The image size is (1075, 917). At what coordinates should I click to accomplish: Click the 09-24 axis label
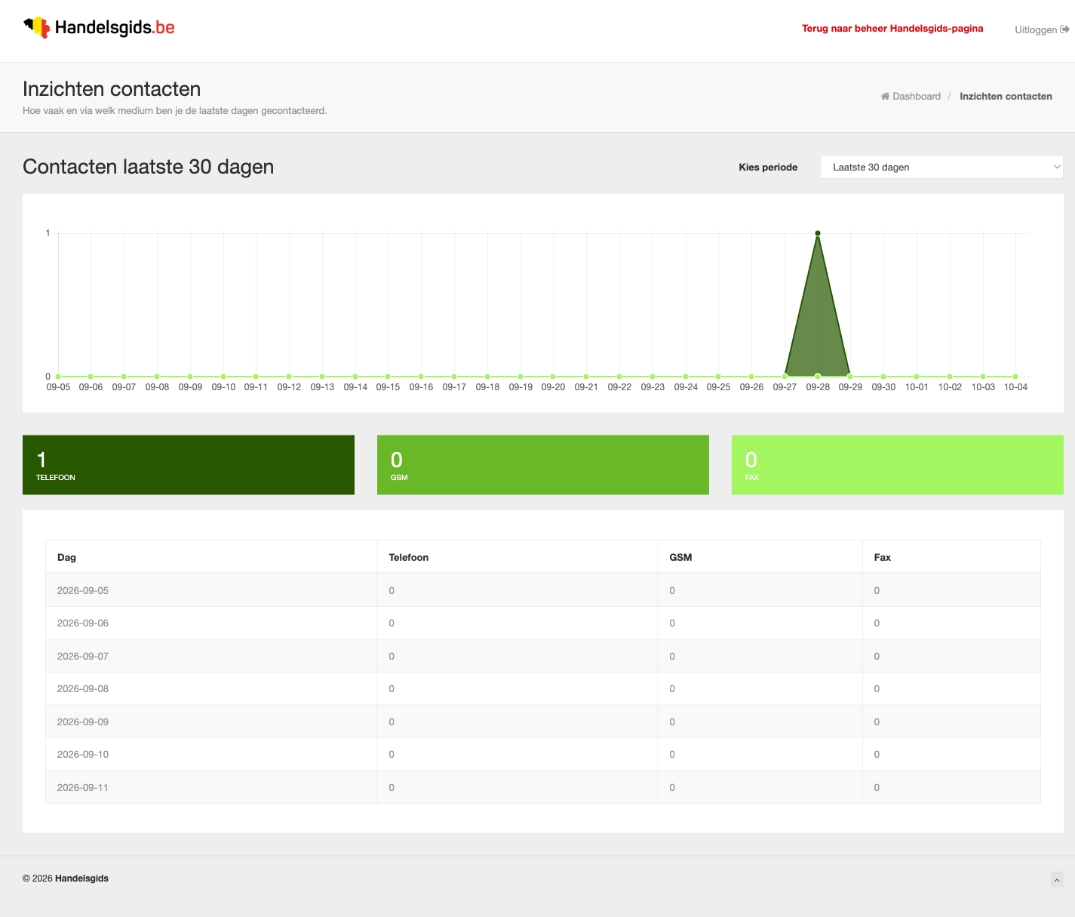coord(686,387)
